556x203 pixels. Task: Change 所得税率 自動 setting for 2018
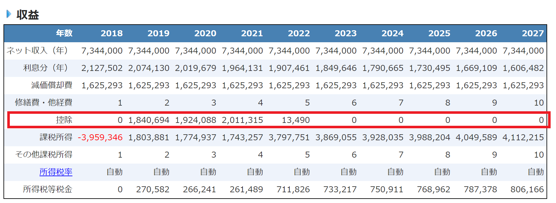pos(114,172)
